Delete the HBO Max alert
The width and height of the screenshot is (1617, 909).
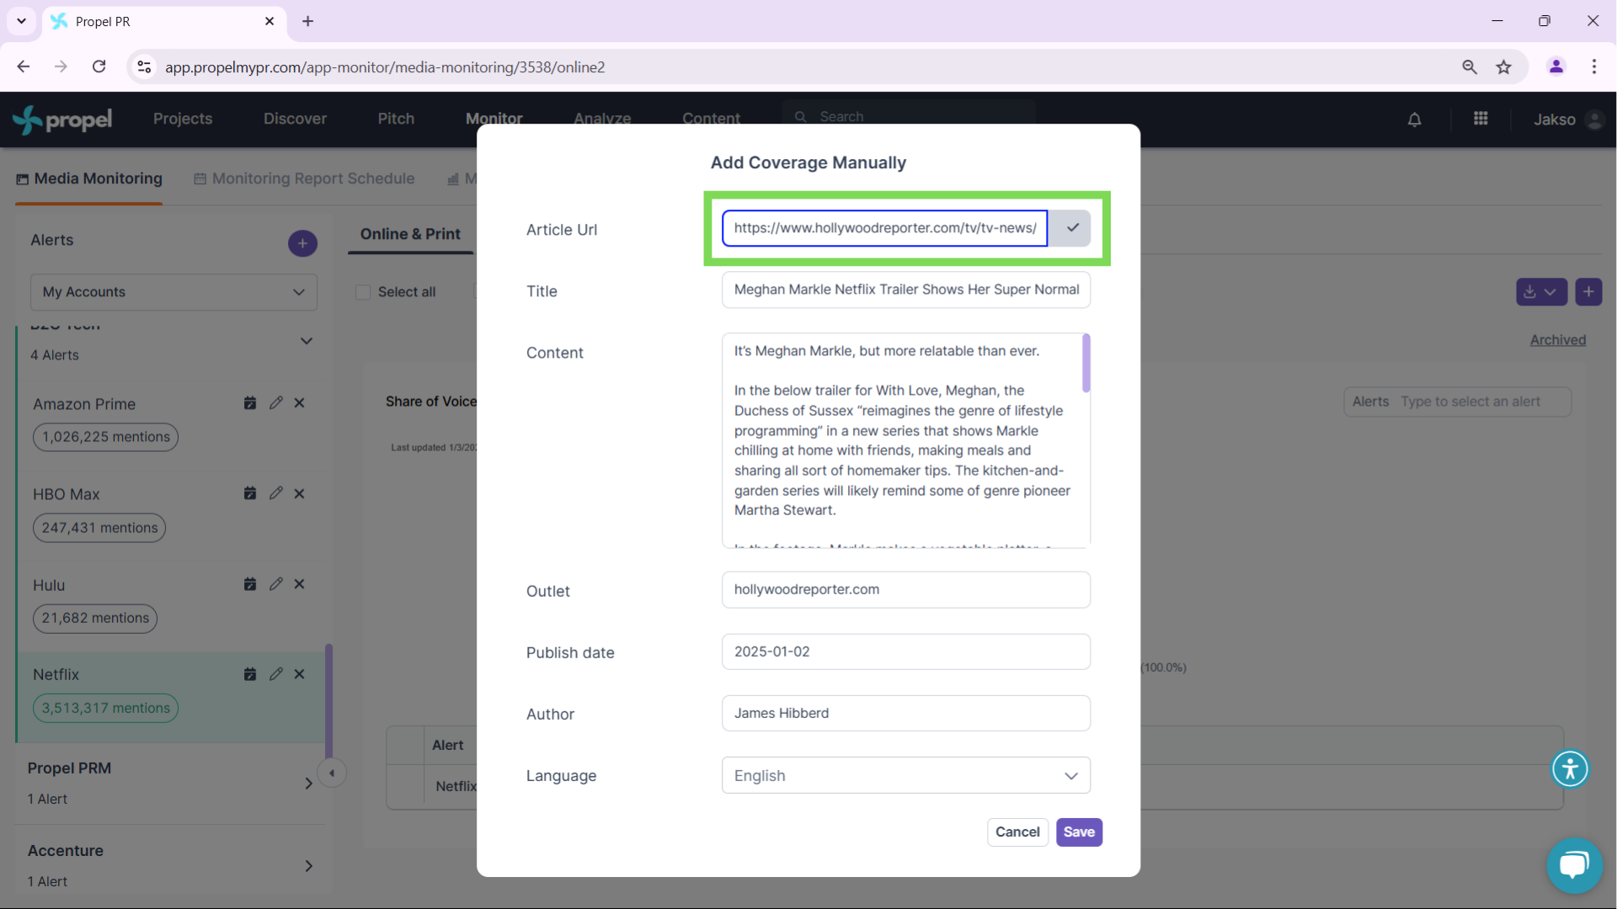point(299,493)
